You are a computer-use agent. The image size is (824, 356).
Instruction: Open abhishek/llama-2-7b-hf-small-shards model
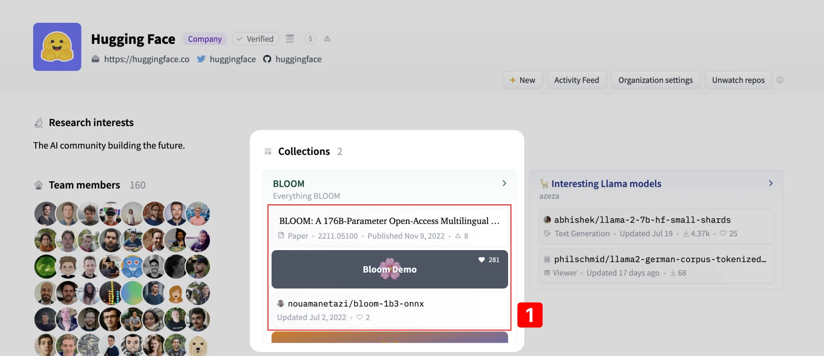click(x=642, y=220)
